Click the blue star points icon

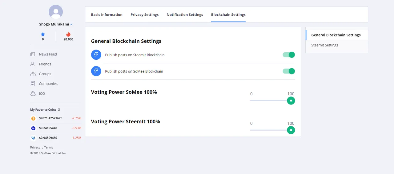(43, 34)
